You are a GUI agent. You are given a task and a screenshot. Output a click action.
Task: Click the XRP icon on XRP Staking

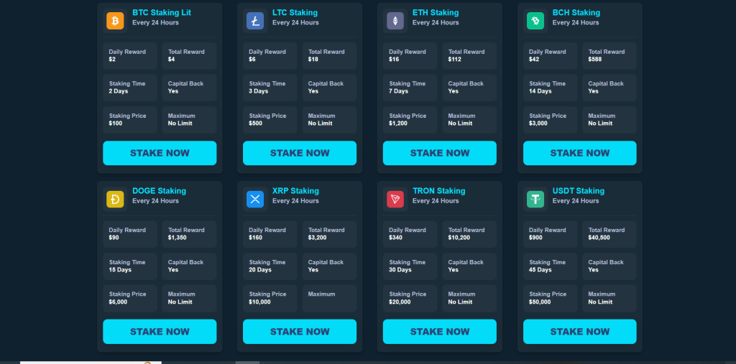coord(255,200)
